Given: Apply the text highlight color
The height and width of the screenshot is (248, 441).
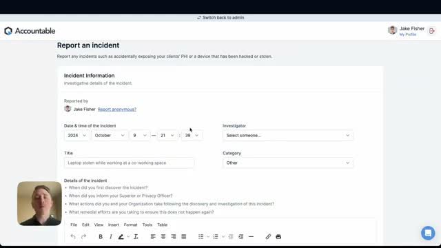Looking at the screenshot, I should [x=121, y=237].
